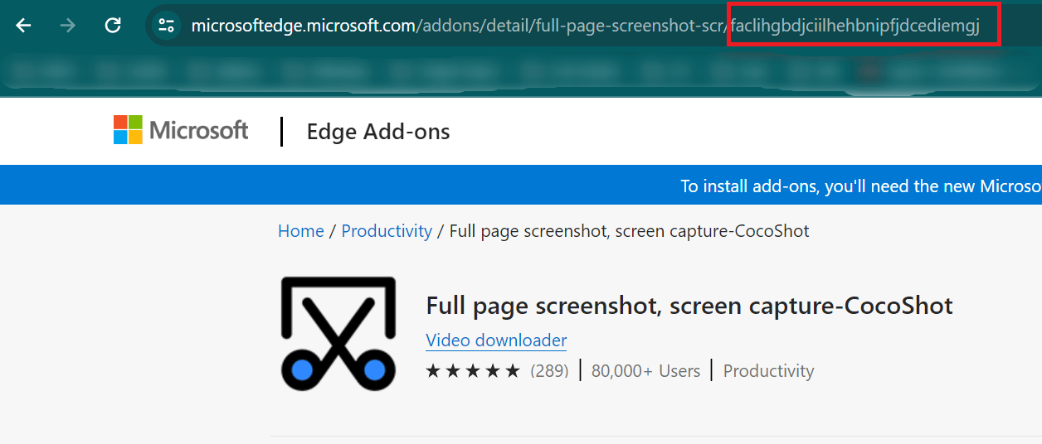The width and height of the screenshot is (1042, 444).
Task: Open the Video downloader publisher link
Action: [x=496, y=340]
